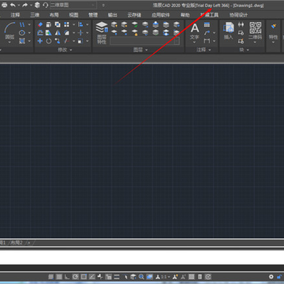Expand the 图层 panel title
Screen dimensions: 284x284
(140, 50)
